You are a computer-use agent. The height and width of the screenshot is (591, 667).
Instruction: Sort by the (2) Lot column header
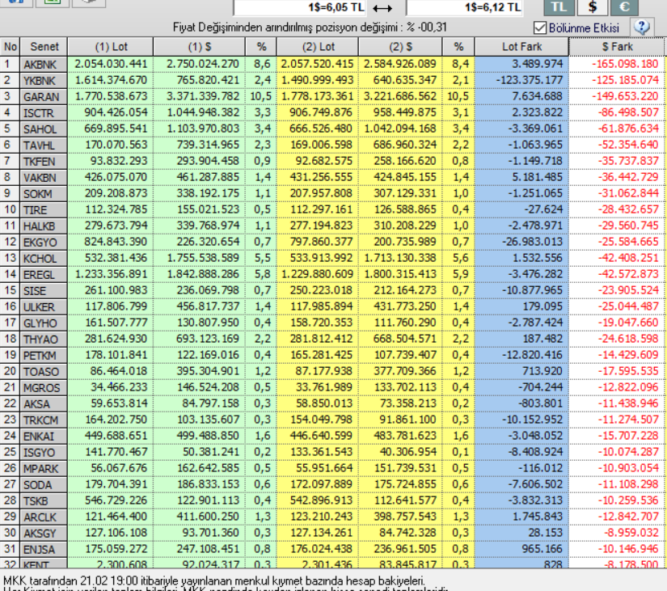pos(318,47)
